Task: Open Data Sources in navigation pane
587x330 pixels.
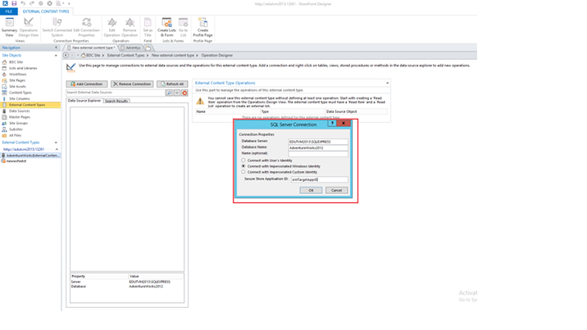Action: [19, 111]
